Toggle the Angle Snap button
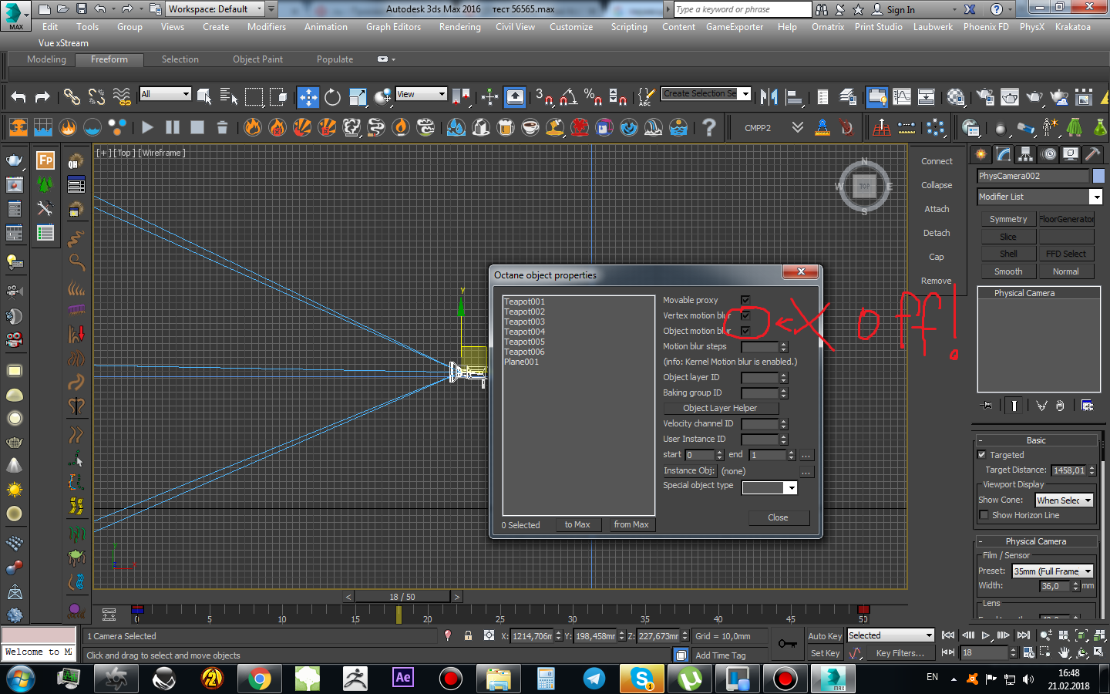1110x694 pixels. tap(568, 96)
